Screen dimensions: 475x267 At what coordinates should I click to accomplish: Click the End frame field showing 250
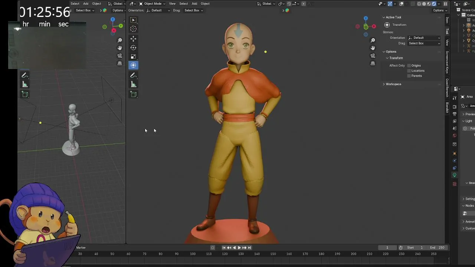(437, 248)
